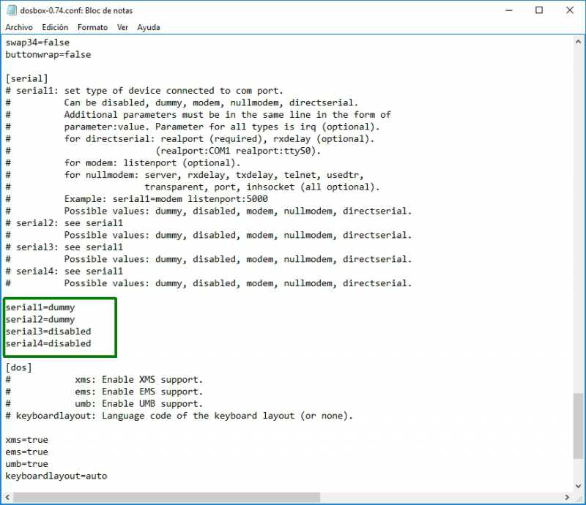This screenshot has height=505, width=586.
Task: Click the line 'serial4=disabled'
Action: tap(48, 343)
